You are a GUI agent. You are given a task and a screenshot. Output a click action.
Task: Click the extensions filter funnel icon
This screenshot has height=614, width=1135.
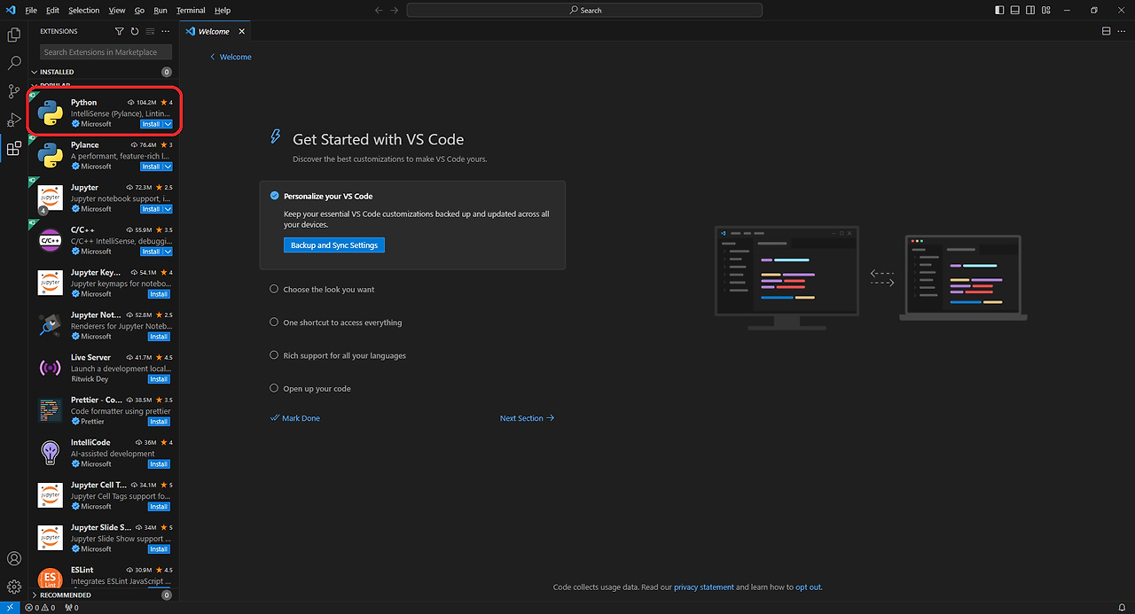120,31
